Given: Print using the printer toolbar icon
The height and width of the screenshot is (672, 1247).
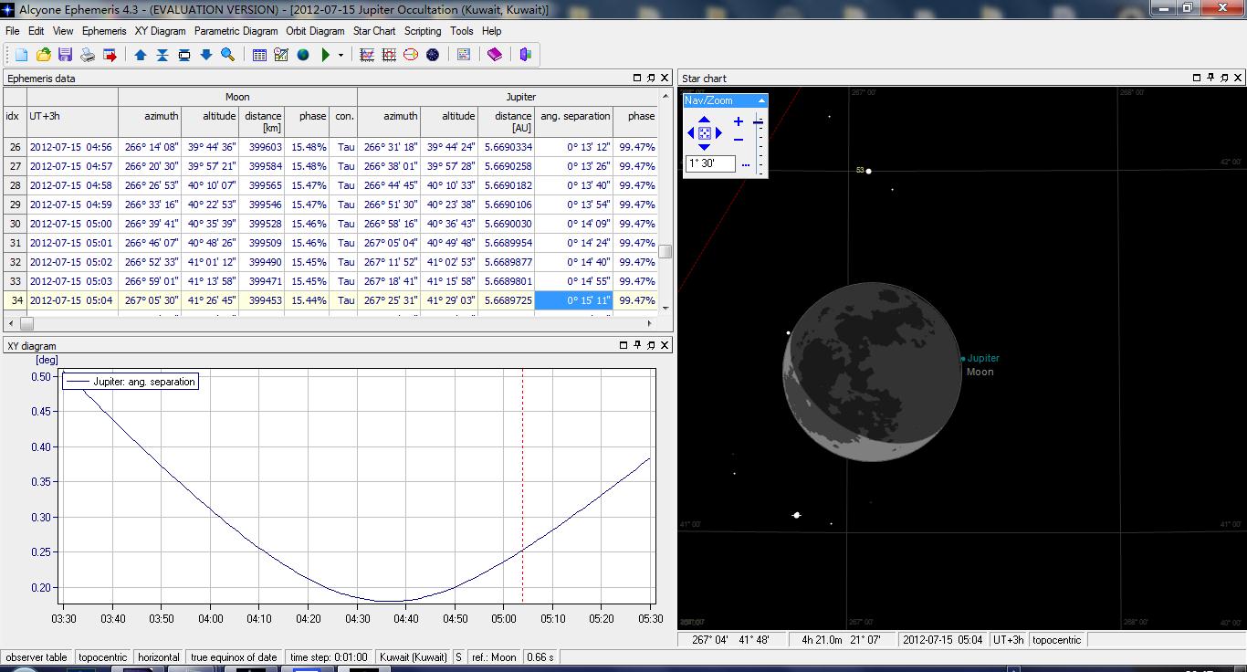Looking at the screenshot, I should pos(88,55).
